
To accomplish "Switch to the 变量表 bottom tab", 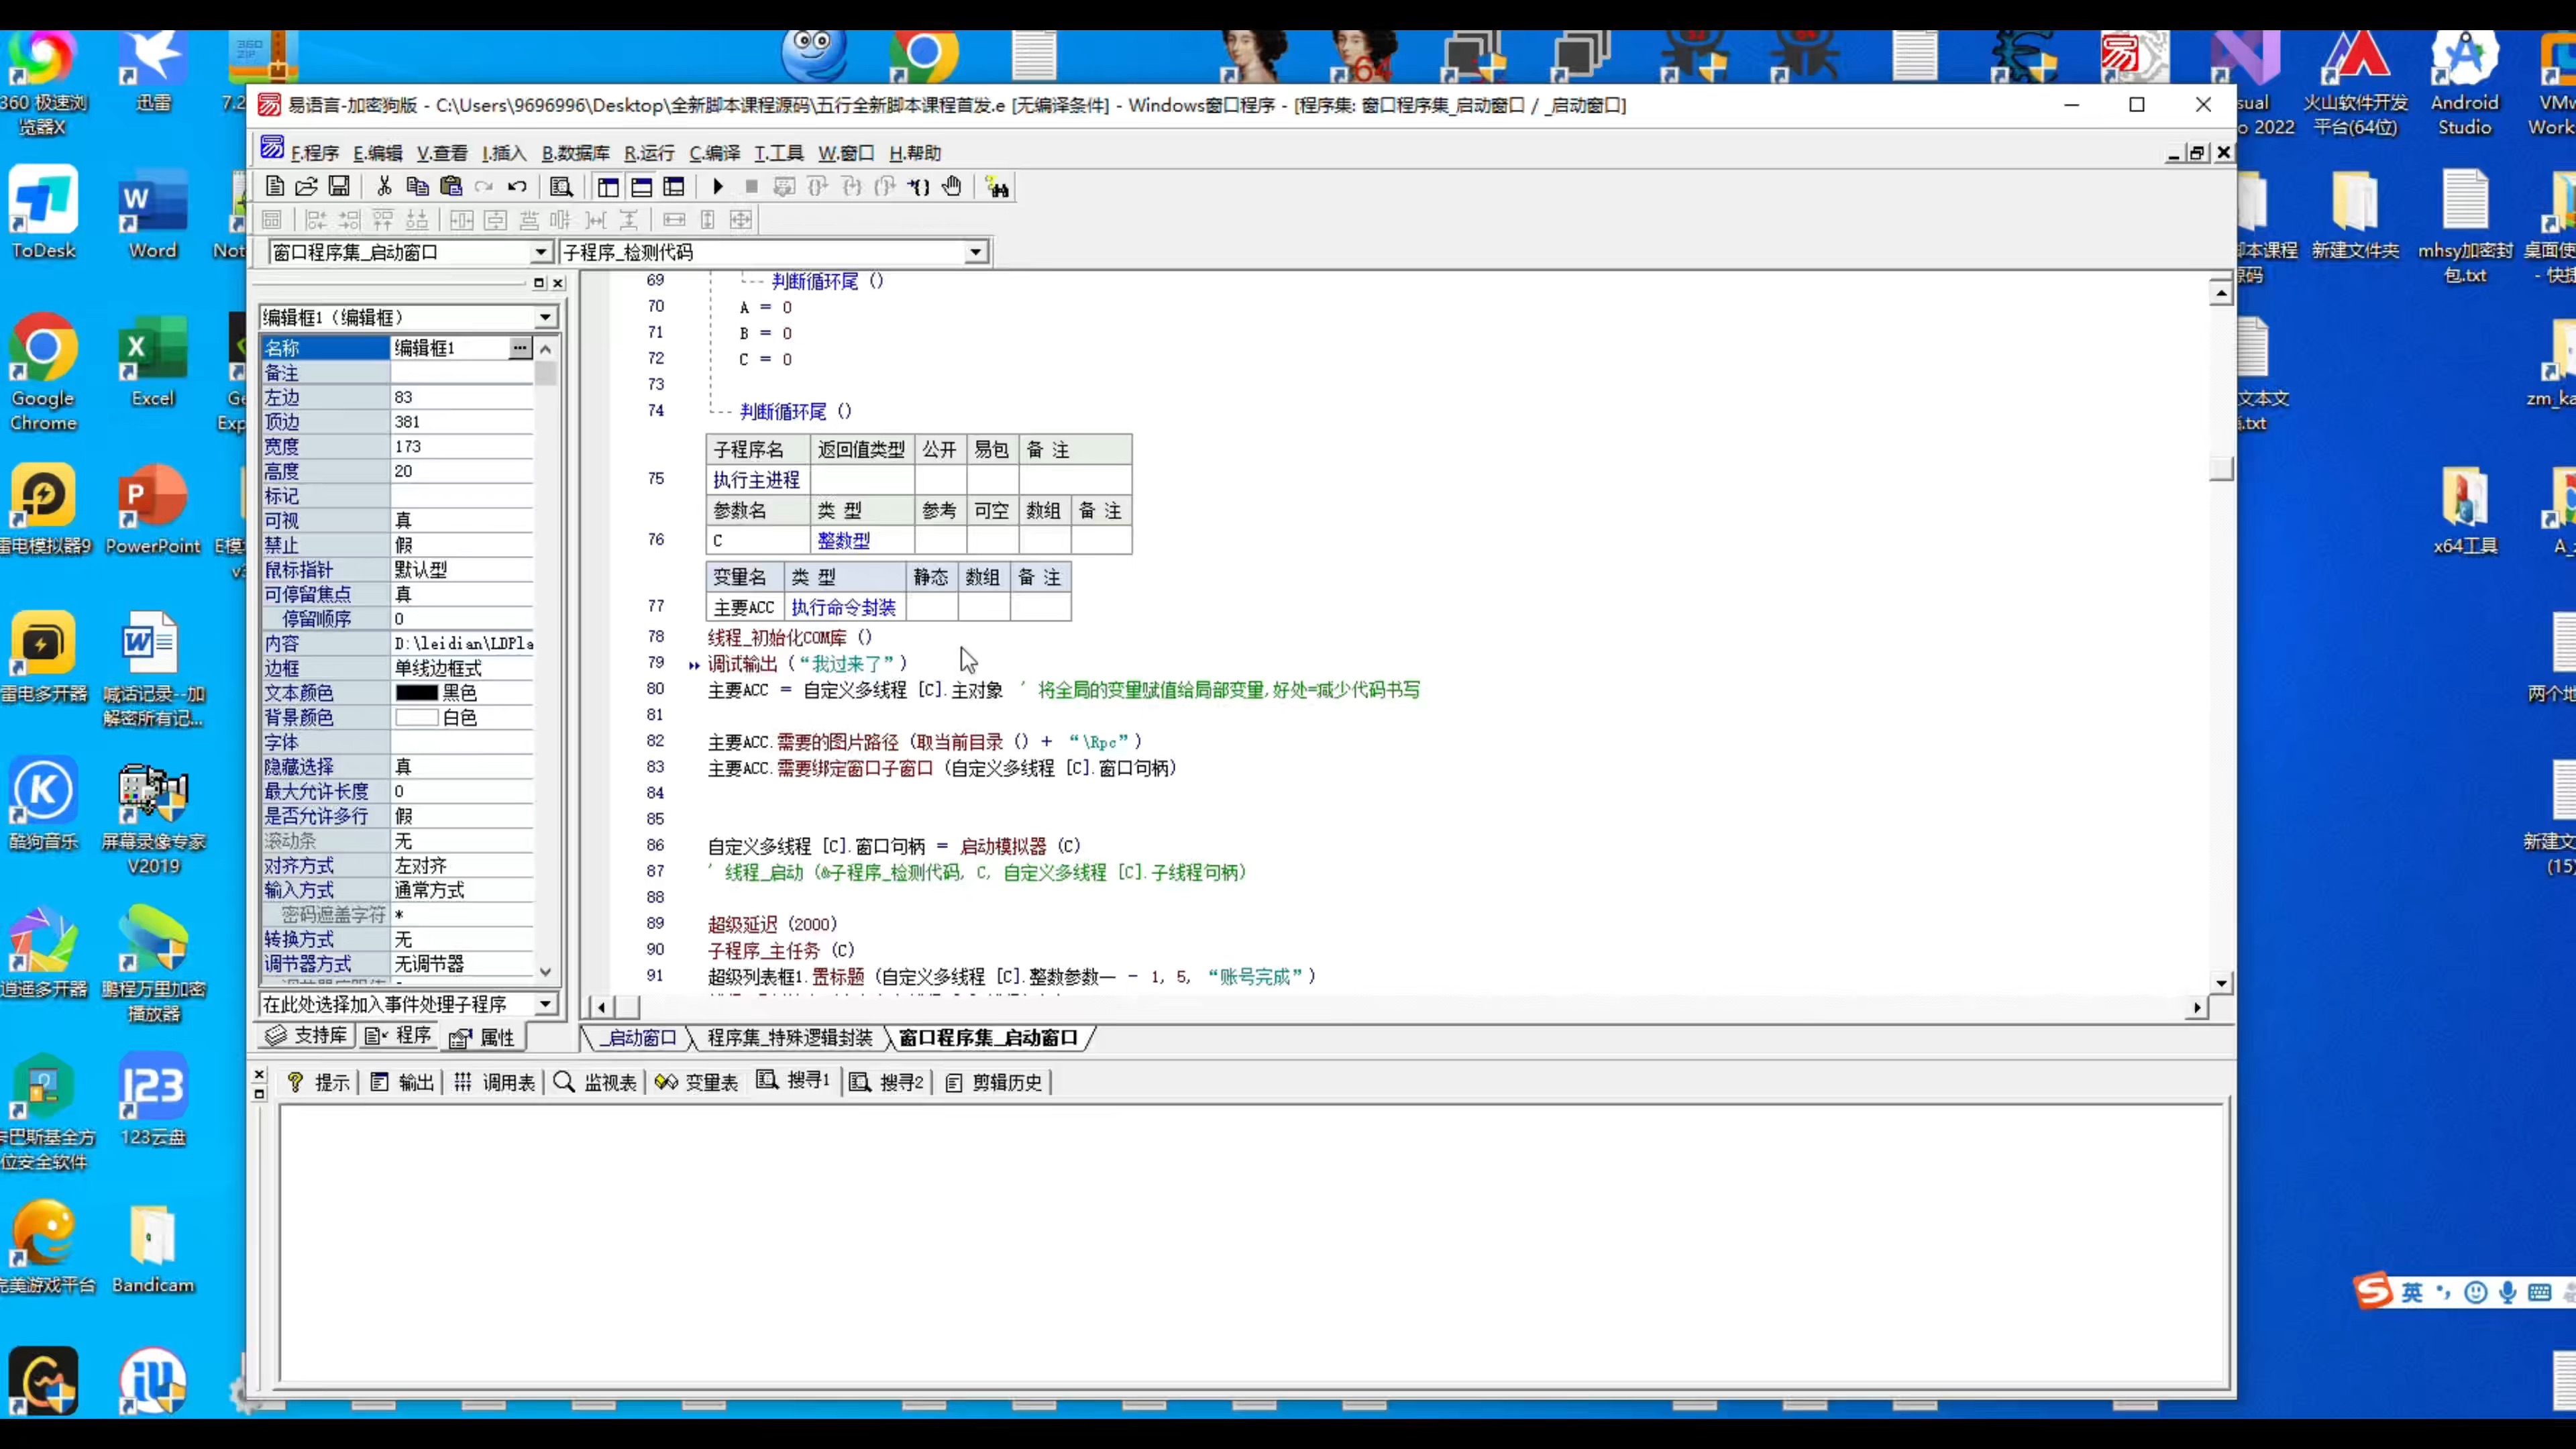I will [697, 1082].
